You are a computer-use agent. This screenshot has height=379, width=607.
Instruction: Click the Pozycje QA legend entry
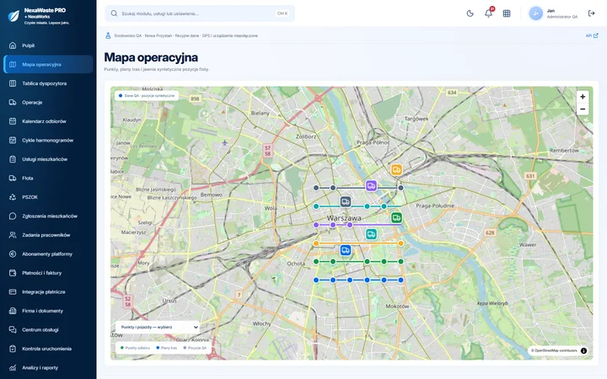195,348
